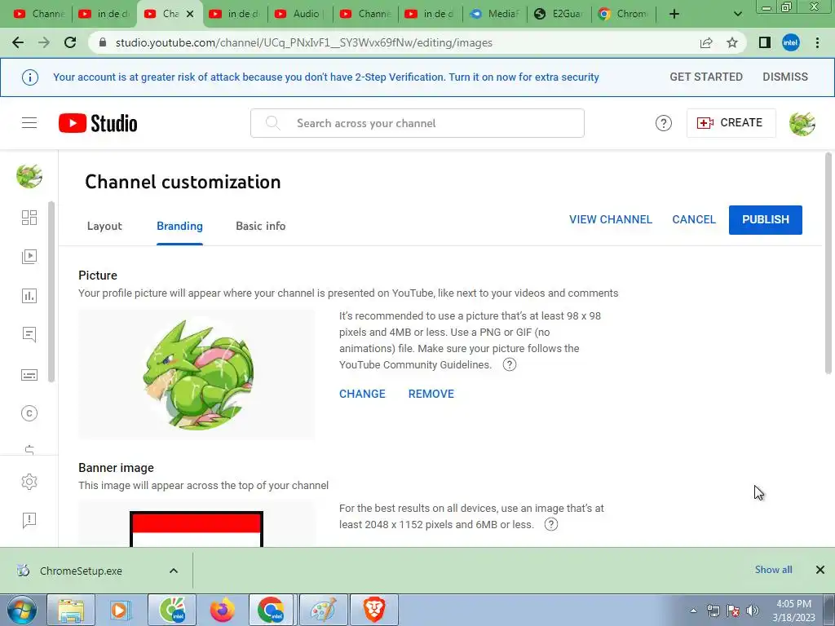The width and height of the screenshot is (835, 626).
Task: Click the address bar URL
Action: [x=303, y=42]
